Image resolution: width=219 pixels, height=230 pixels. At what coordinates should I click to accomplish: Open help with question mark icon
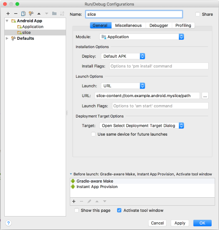point(8,223)
